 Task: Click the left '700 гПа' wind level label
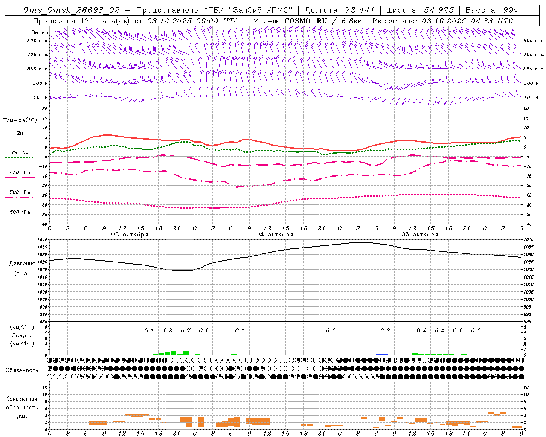(x=38, y=55)
